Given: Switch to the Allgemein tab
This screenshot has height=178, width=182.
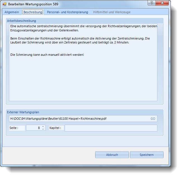Looking at the screenshot, I should click(12, 12).
